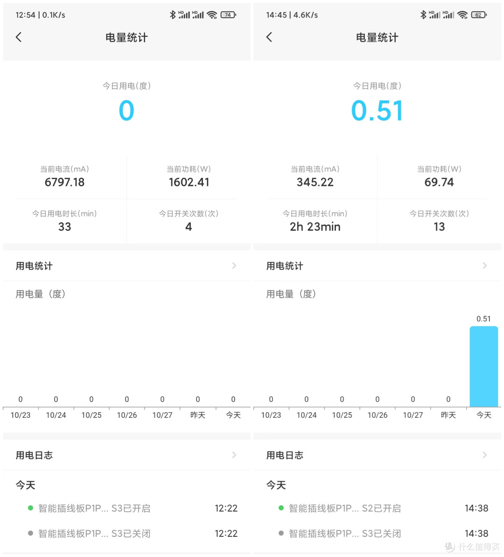Open 用电日志 chevron on right screen
This screenshot has width=504, height=557.
484,455
